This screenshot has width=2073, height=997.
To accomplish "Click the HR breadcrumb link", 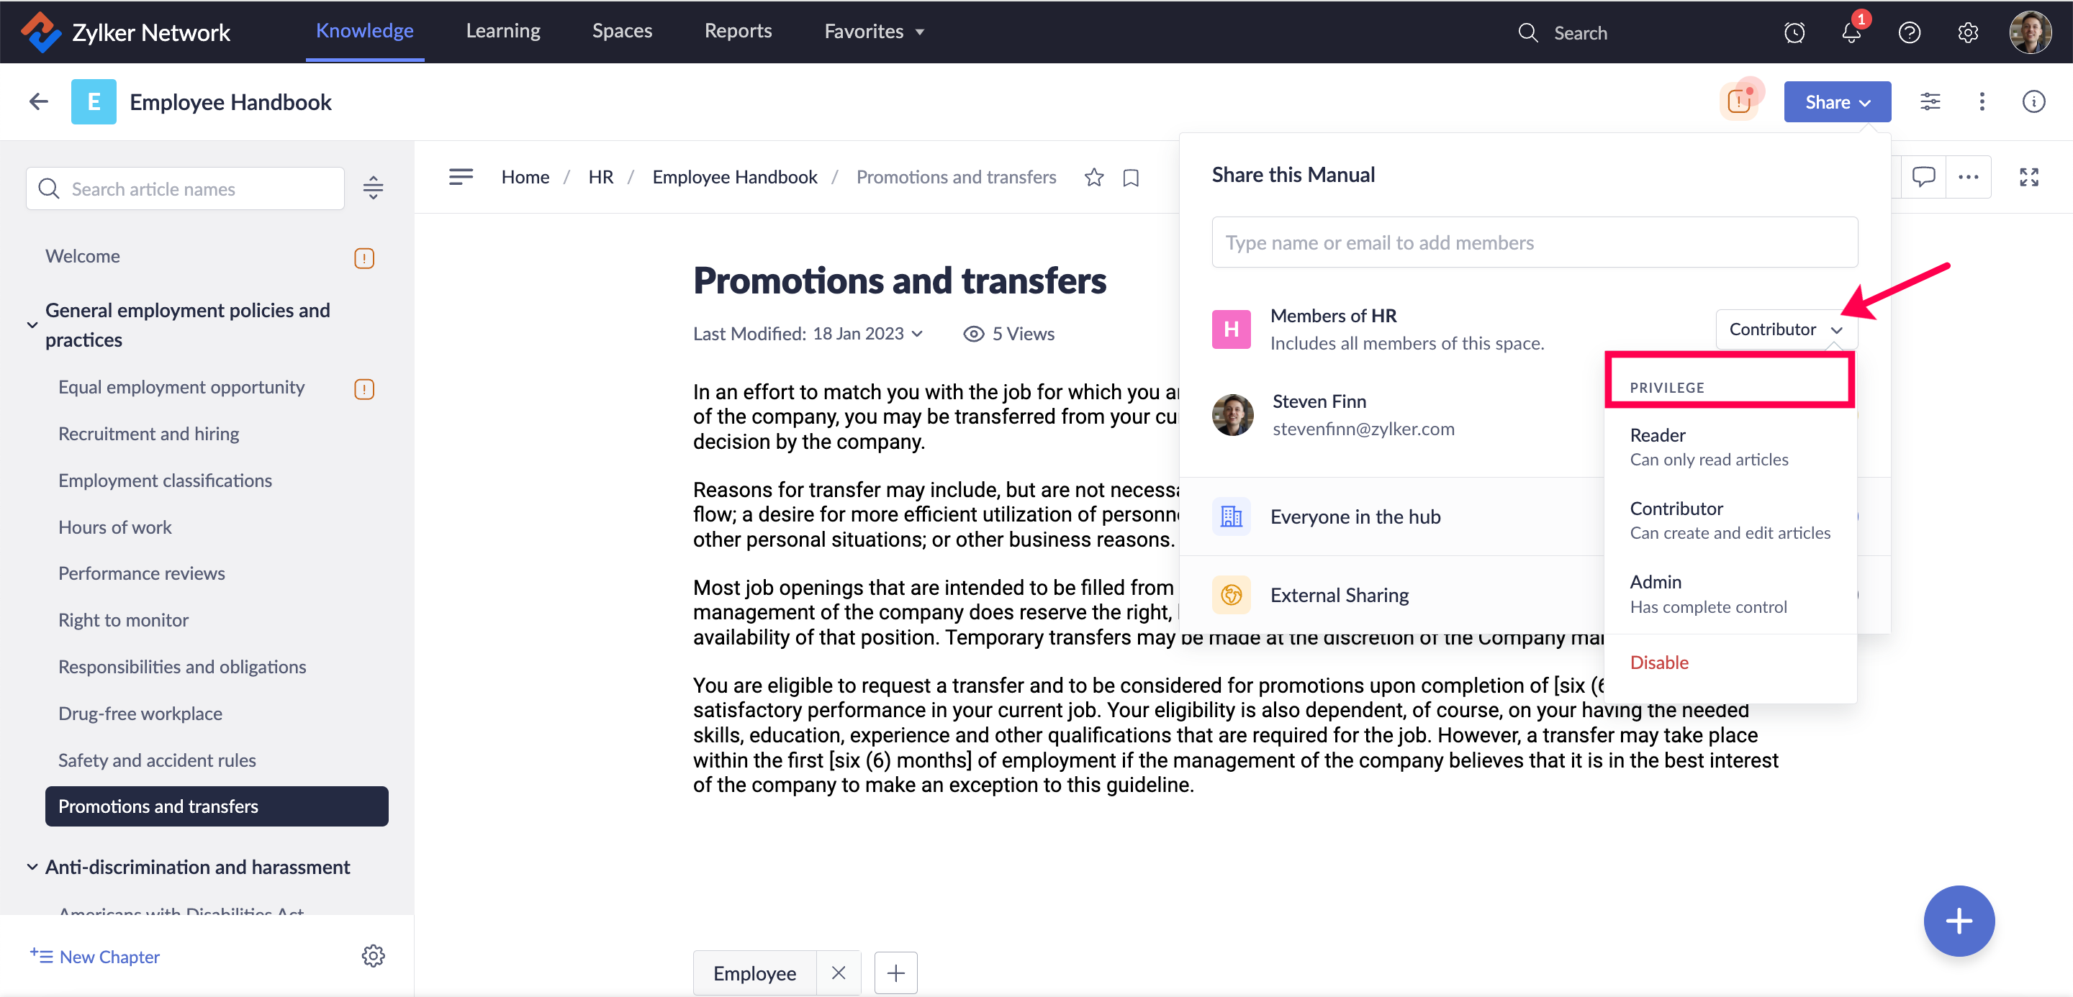I will (600, 177).
